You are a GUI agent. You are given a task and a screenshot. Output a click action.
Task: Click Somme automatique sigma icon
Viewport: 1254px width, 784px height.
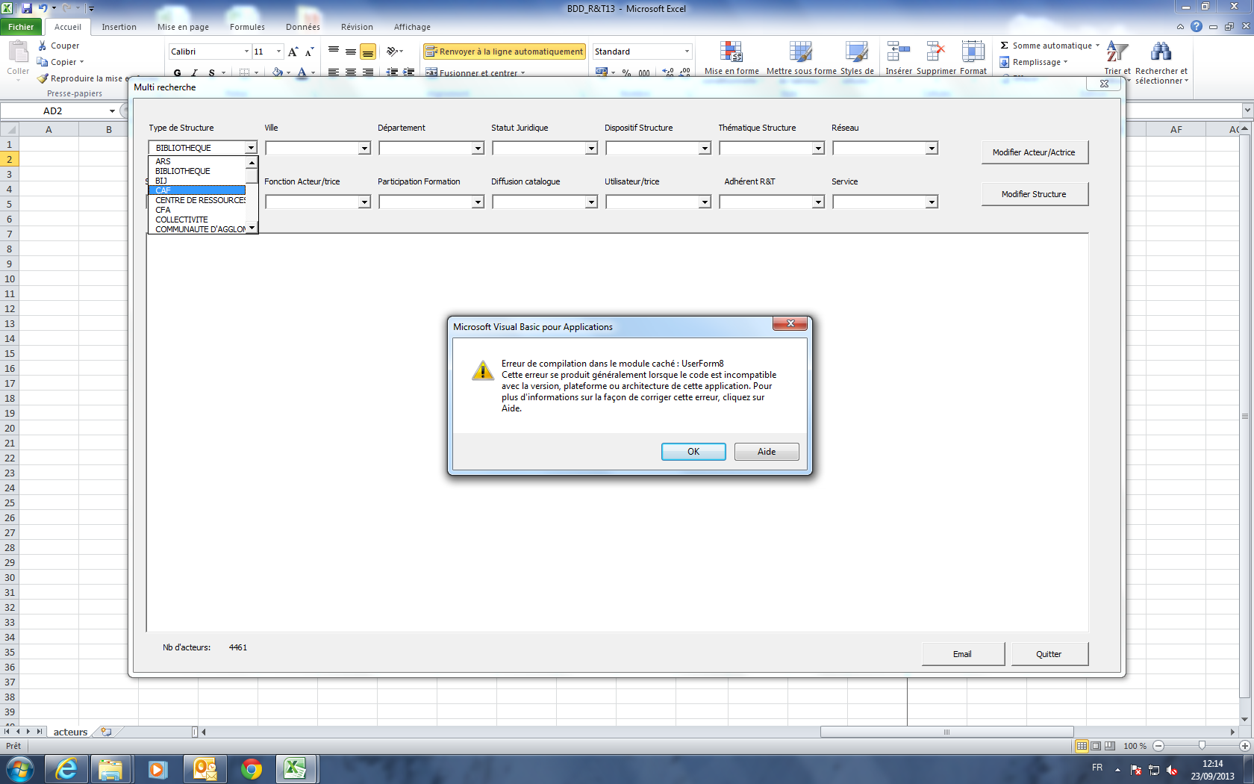point(1005,46)
